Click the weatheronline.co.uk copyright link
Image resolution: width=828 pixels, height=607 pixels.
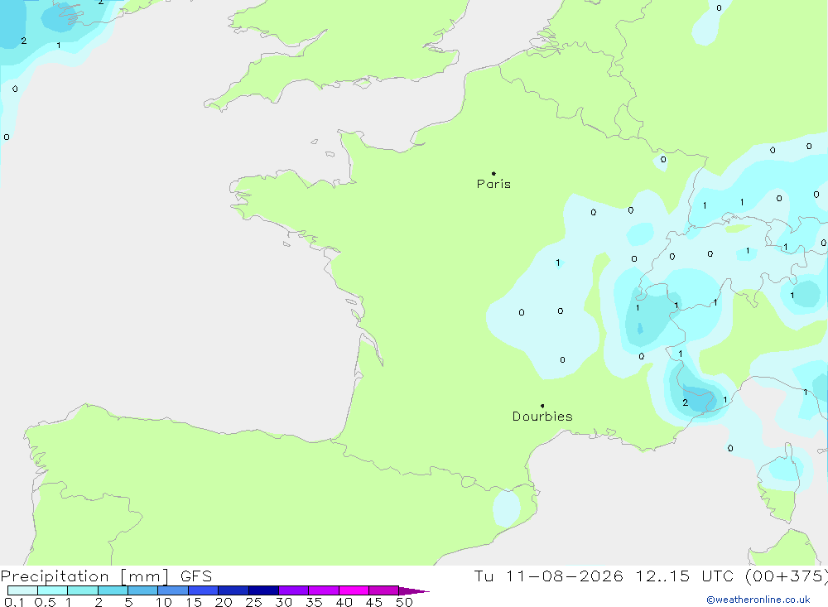(x=758, y=600)
